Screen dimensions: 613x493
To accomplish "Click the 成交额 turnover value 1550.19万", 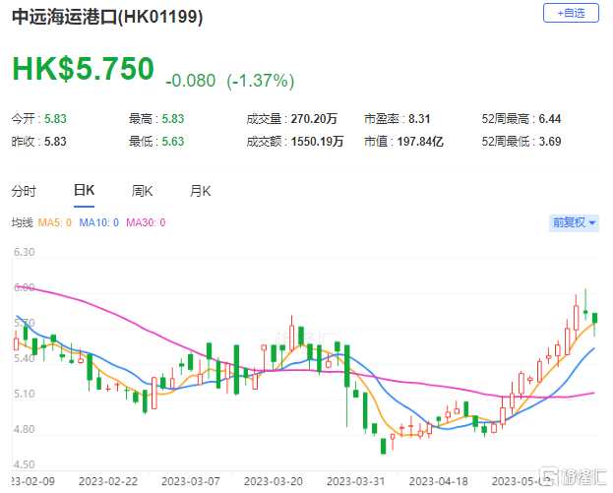I will tap(317, 141).
